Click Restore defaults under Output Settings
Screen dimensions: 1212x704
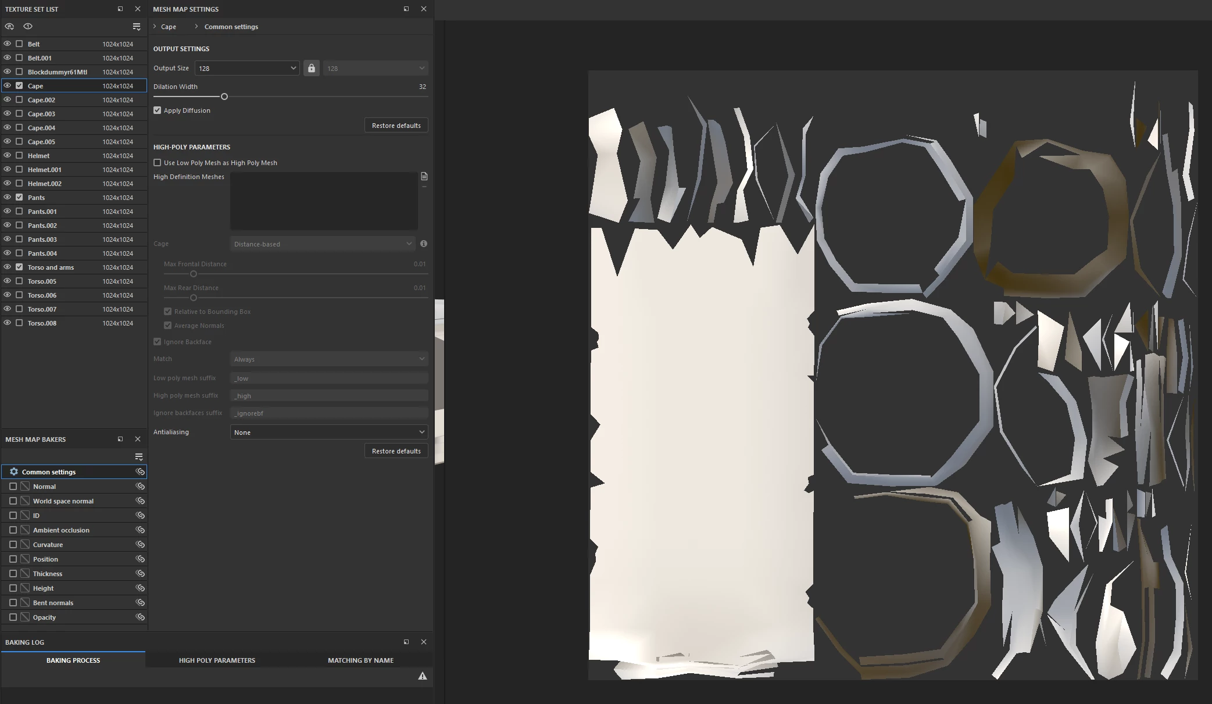click(x=396, y=126)
